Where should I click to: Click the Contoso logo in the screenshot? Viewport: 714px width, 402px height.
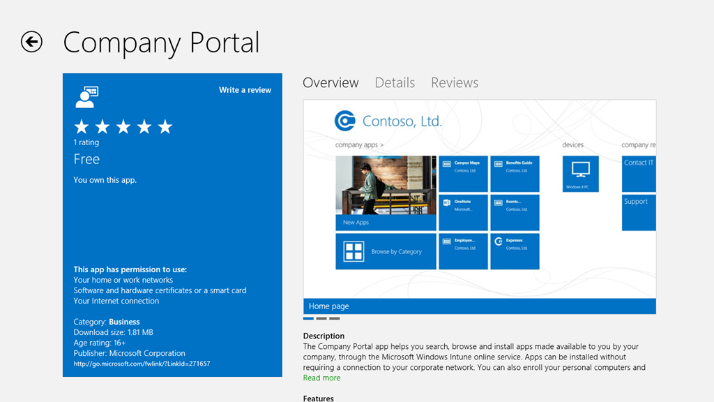point(345,121)
